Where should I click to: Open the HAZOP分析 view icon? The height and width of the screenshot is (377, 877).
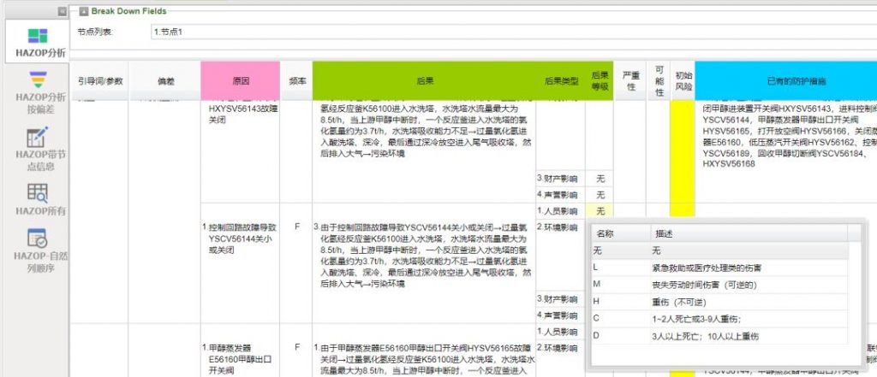[37, 35]
